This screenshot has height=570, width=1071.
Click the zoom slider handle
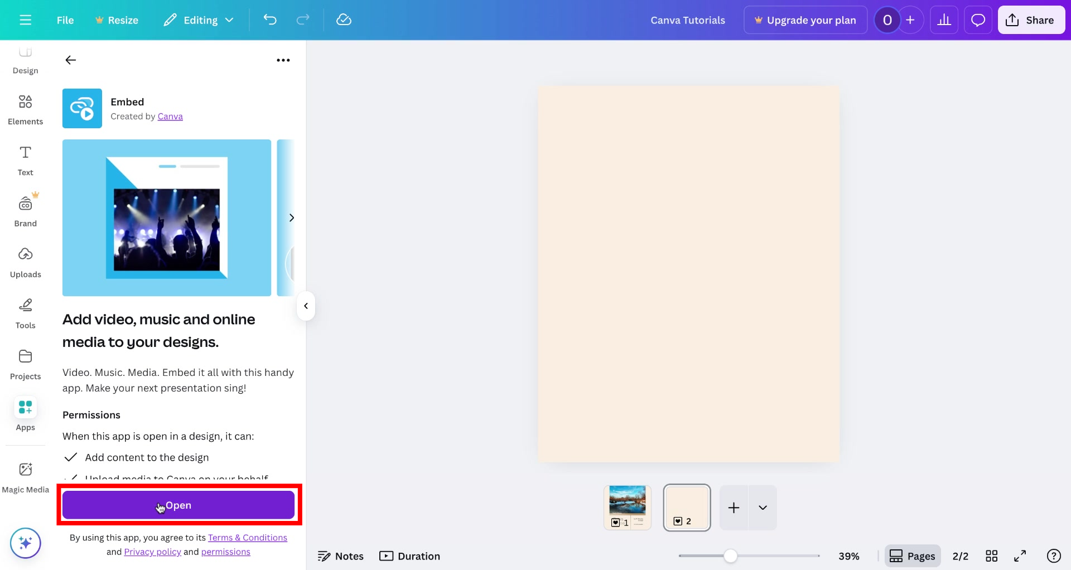point(731,555)
